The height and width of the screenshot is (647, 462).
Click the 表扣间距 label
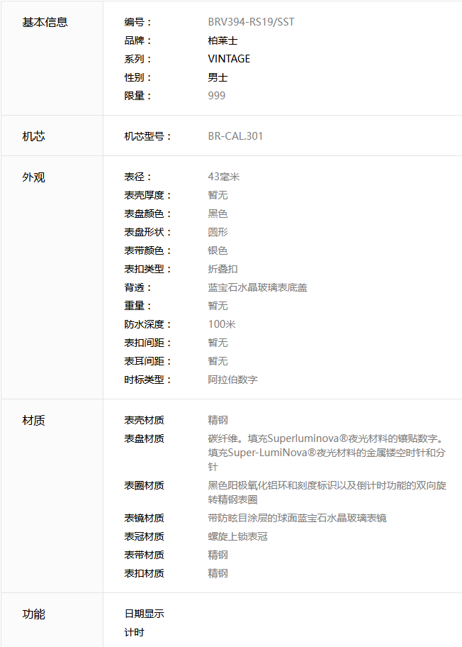[x=148, y=343]
